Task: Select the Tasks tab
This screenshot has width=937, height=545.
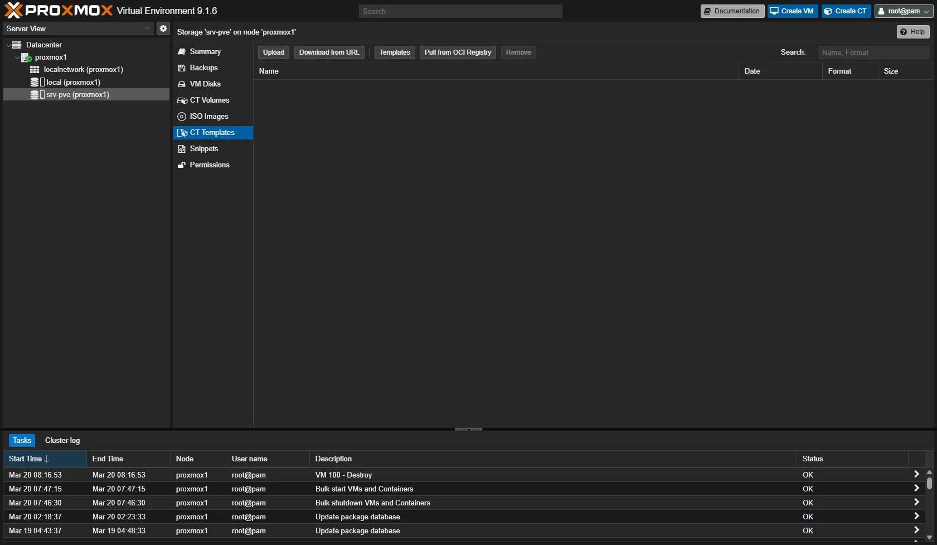Action: click(22, 440)
